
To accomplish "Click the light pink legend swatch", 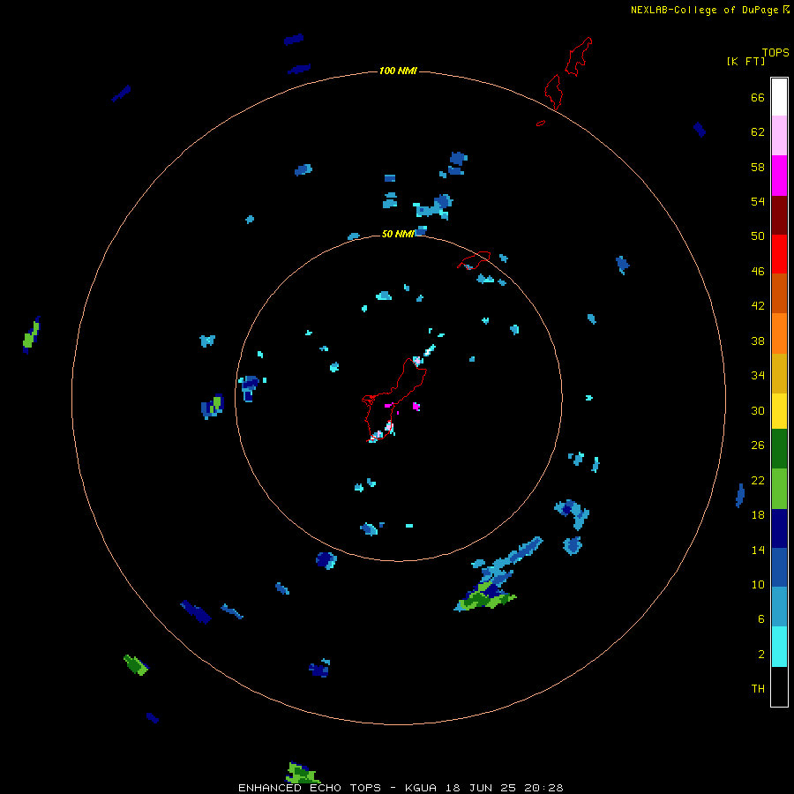I will [x=779, y=135].
